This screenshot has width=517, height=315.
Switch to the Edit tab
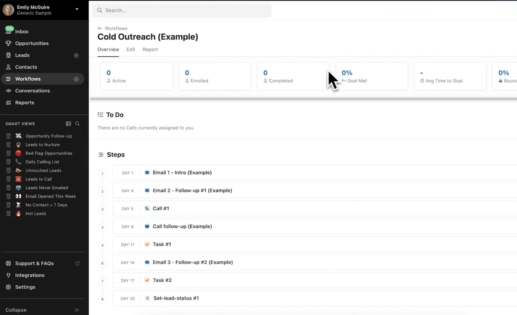pyautogui.click(x=131, y=49)
